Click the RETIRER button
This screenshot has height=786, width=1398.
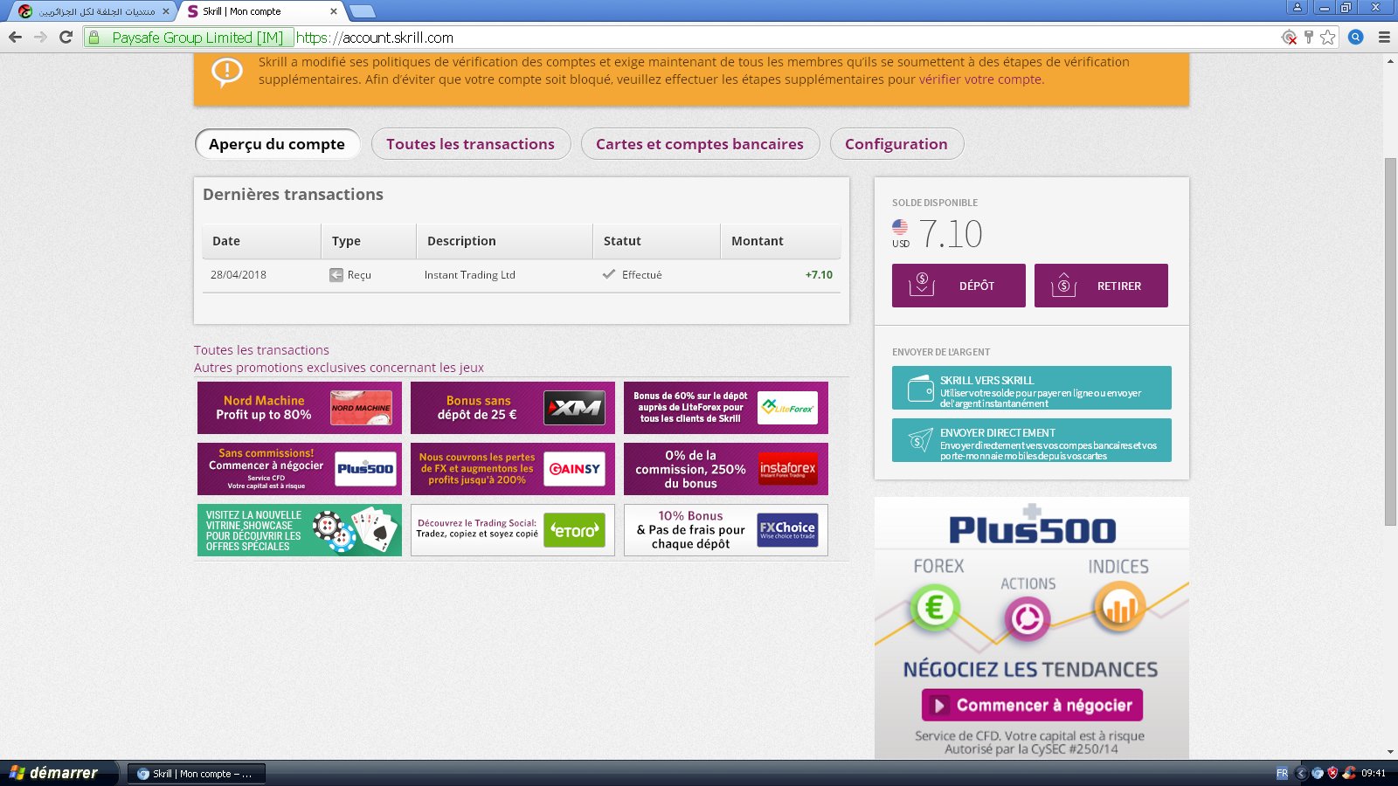(x=1101, y=286)
